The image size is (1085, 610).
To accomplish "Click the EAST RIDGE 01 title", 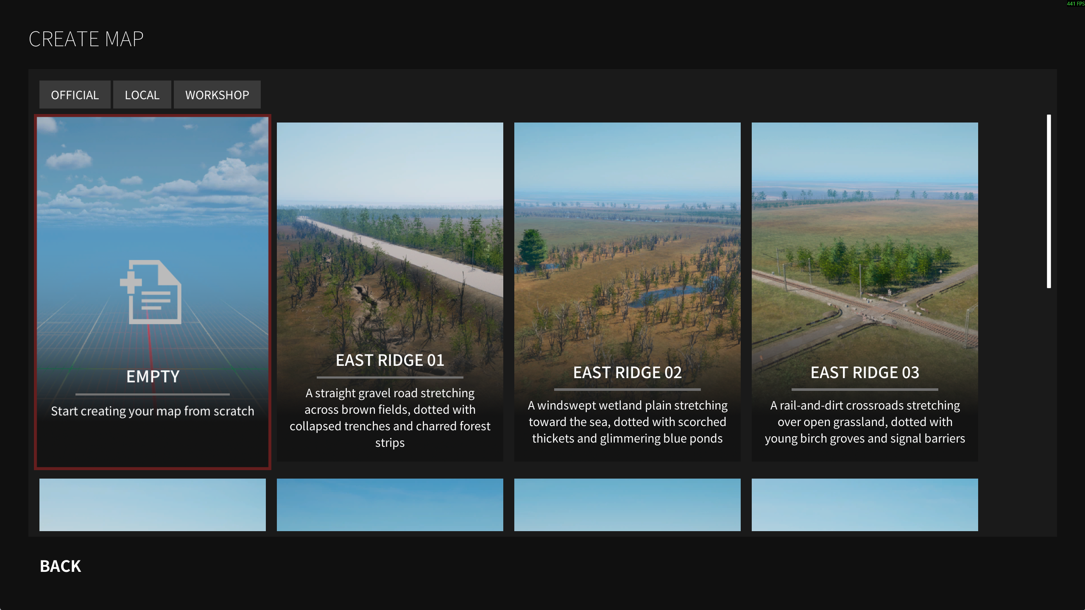I will click(x=390, y=360).
